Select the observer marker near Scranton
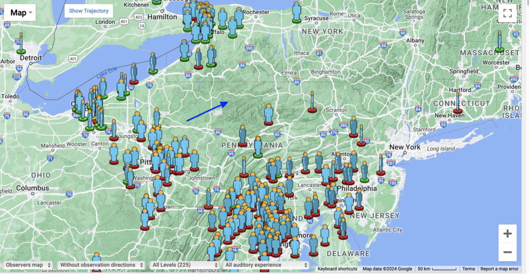 tap(312, 102)
